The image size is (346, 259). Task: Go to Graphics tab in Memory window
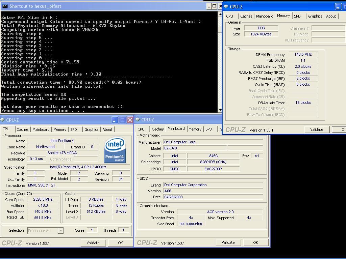point(315,16)
